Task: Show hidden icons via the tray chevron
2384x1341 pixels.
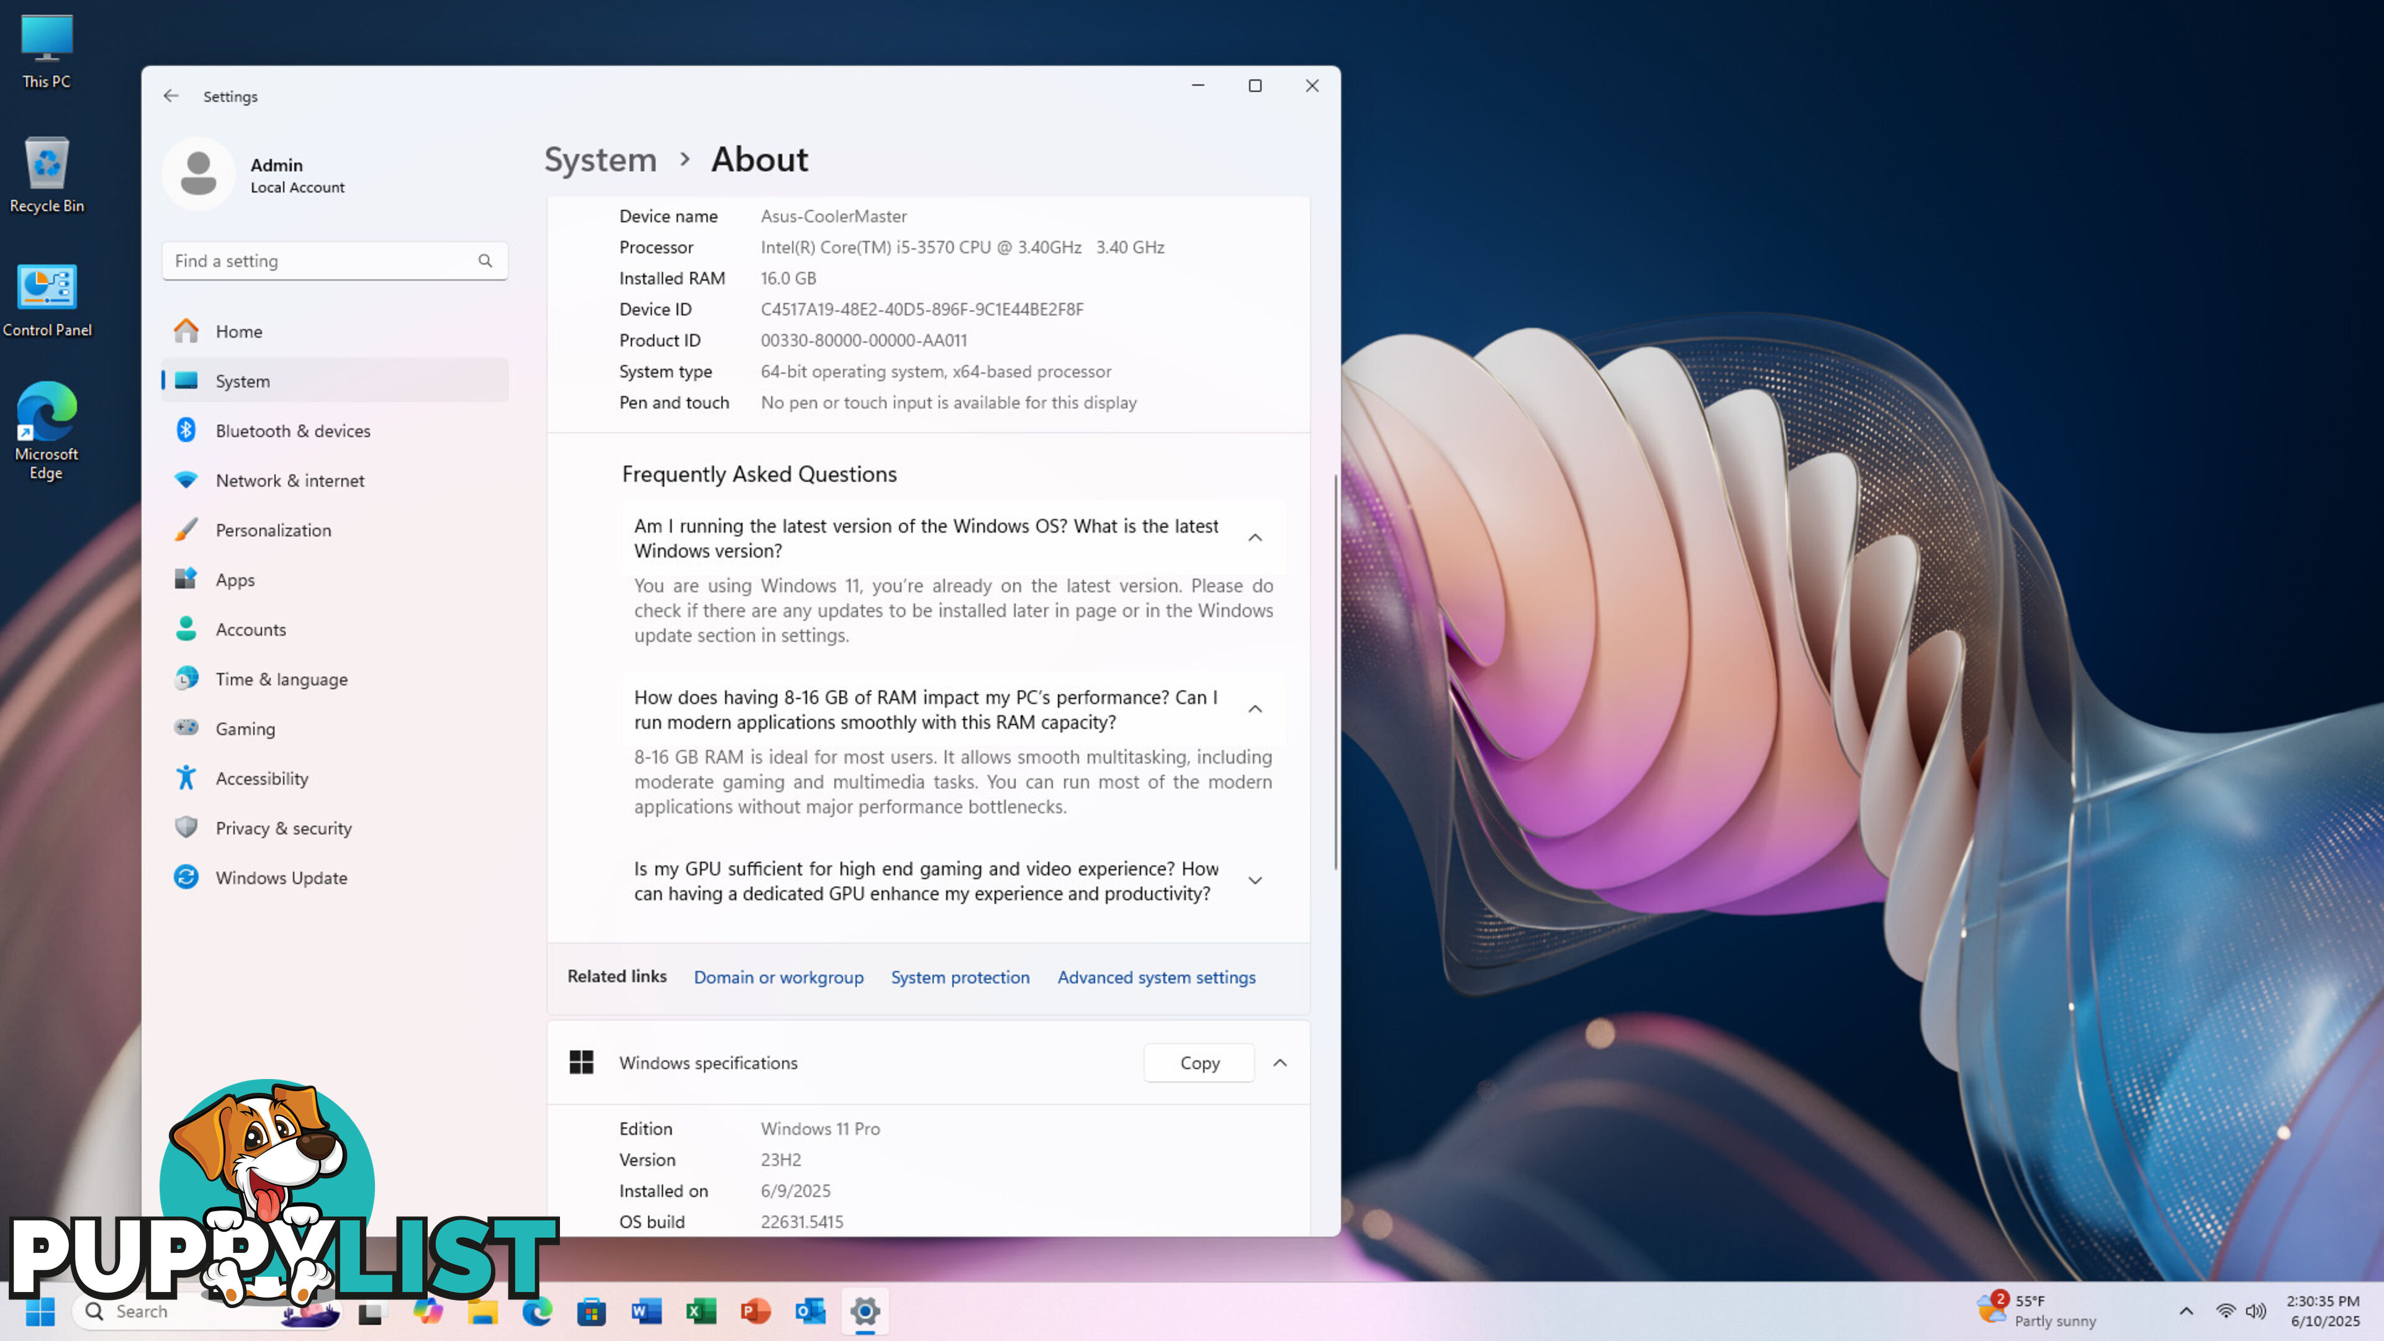Action: [2186, 1311]
